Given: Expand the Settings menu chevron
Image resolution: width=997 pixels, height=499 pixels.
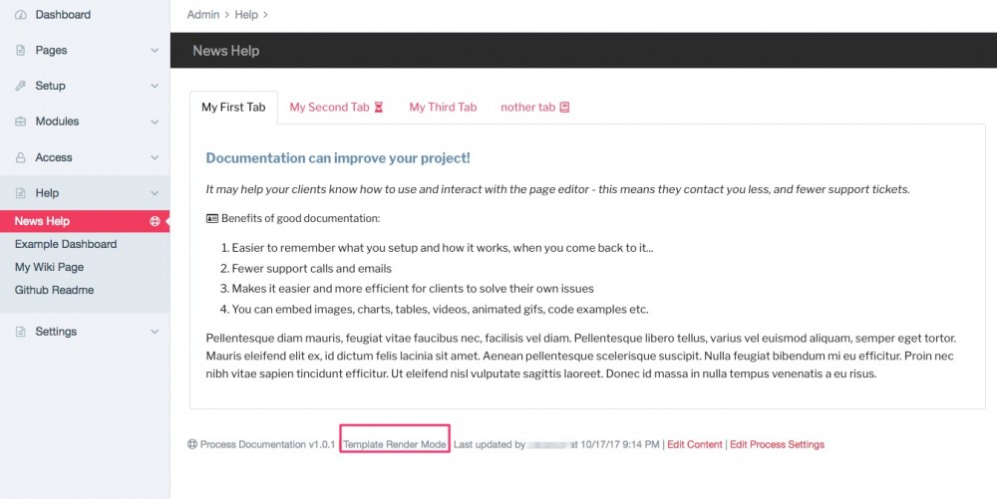Looking at the screenshot, I should 155,332.
